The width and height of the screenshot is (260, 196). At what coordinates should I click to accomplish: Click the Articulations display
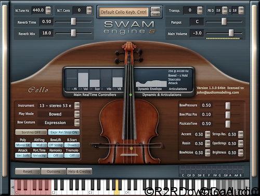178,80
